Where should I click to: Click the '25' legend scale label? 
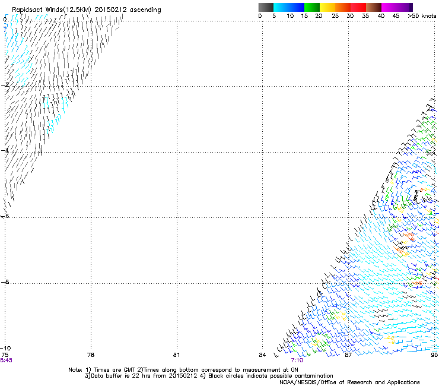(x=335, y=16)
